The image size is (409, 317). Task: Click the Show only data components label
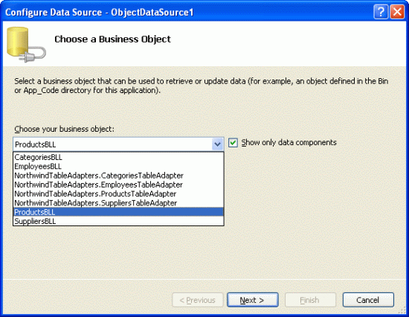click(x=289, y=143)
